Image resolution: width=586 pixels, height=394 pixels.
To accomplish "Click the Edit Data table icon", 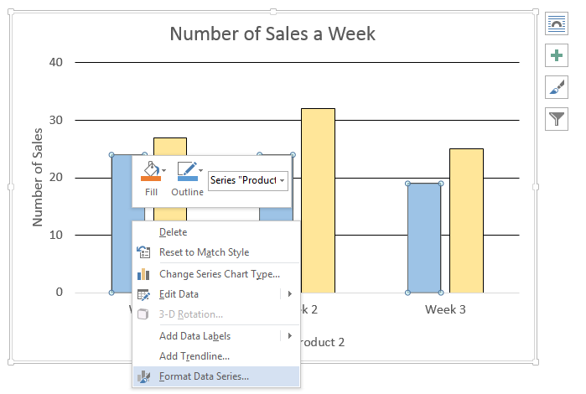I will tap(143, 294).
